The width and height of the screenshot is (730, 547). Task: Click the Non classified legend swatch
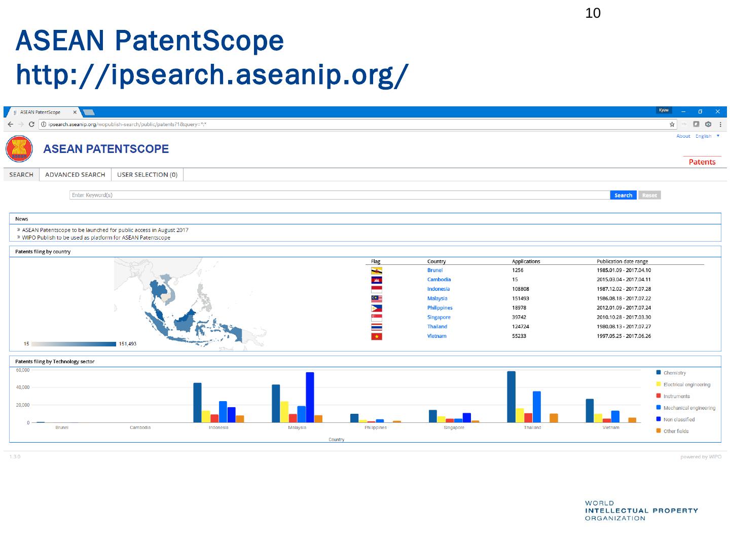click(659, 419)
